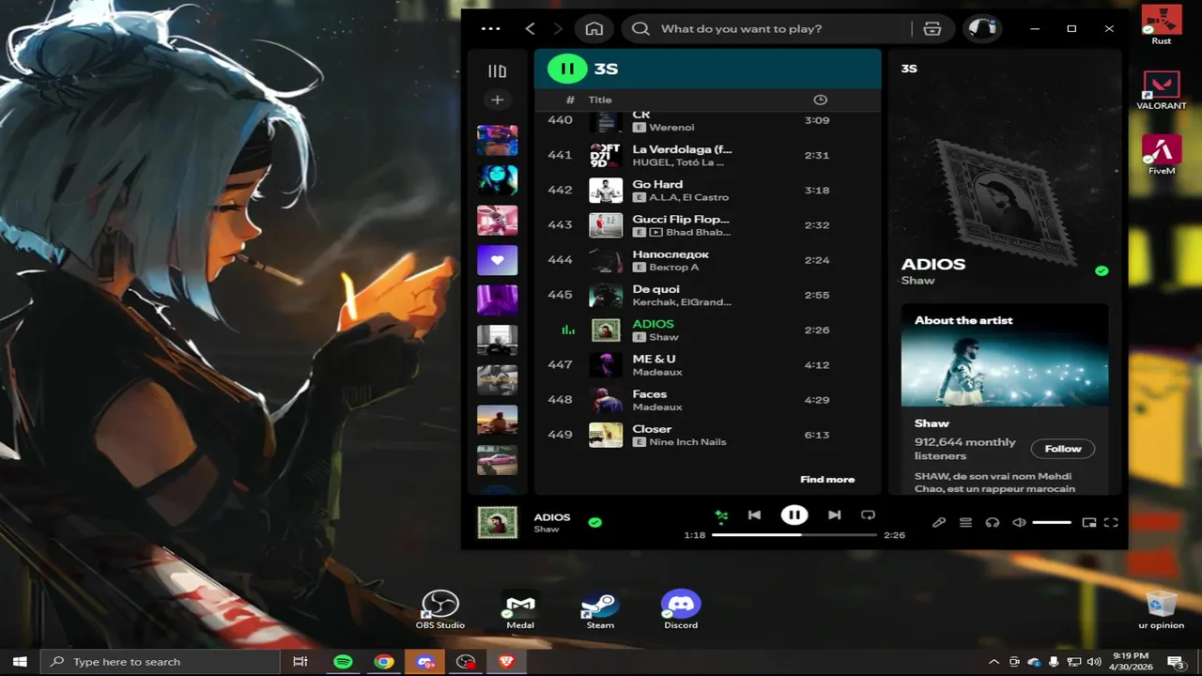Image resolution: width=1202 pixels, height=676 pixels.
Task: Show hidden system tray icons chevron
Action: (994, 662)
